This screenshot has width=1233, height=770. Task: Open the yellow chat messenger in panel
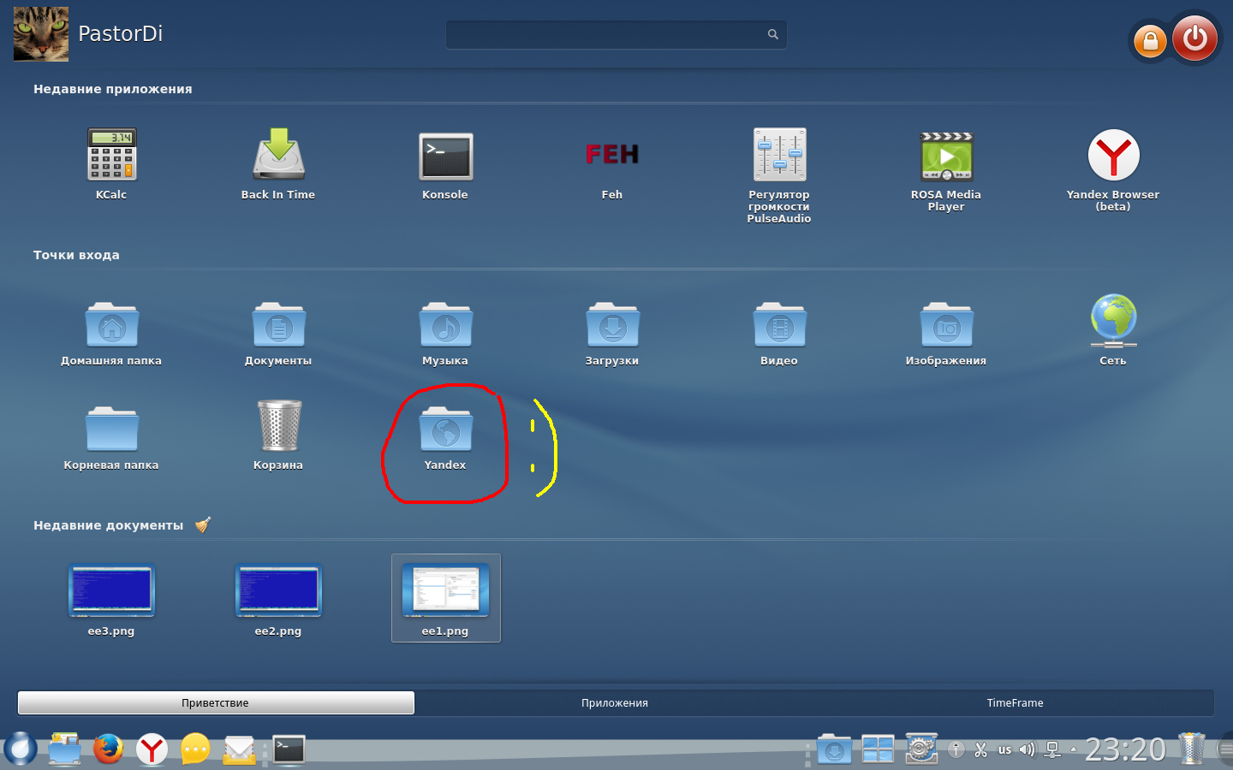point(195,749)
